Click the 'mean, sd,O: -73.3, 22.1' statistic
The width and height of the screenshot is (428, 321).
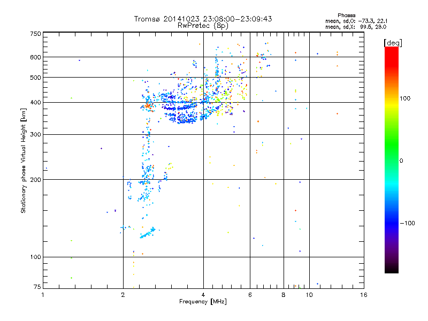coord(356,21)
